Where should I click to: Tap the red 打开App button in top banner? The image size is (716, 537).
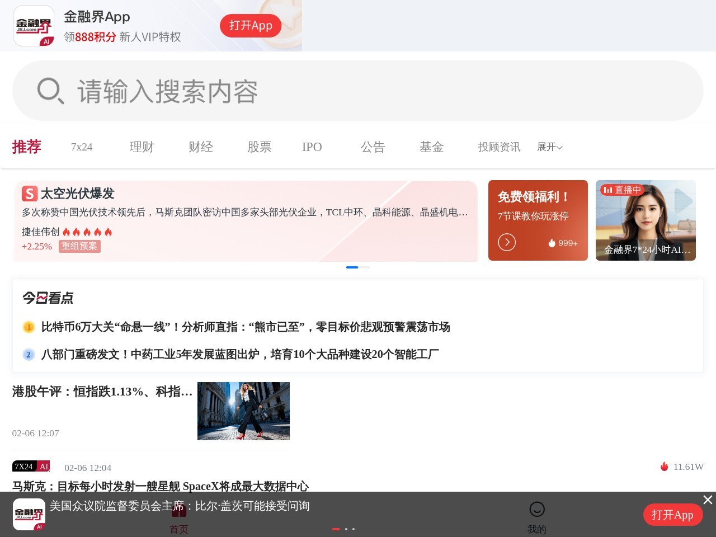pos(251,26)
